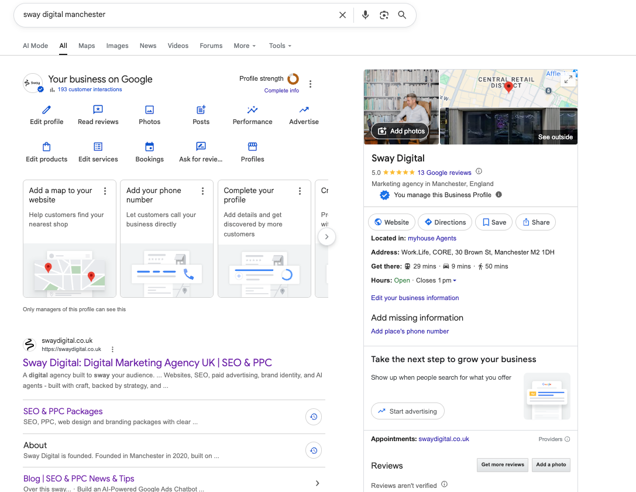
Task: Open the Tools dropdown
Action: pyautogui.click(x=280, y=46)
